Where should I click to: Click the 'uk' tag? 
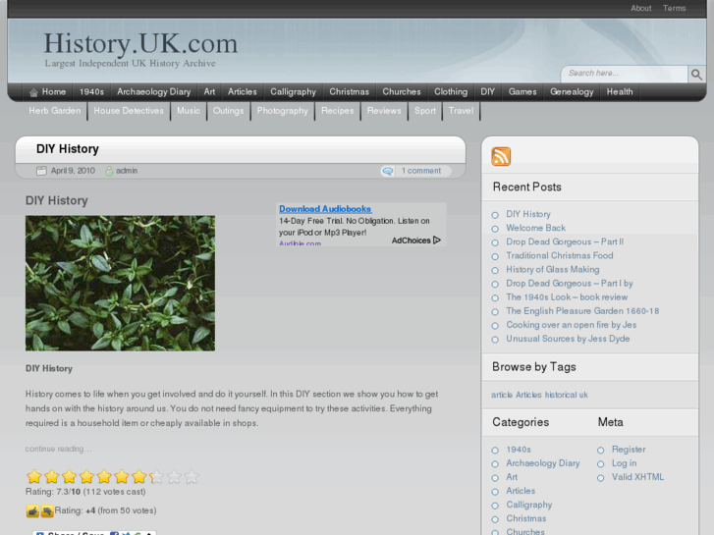tap(583, 395)
